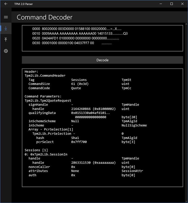Select the Command Decoder download-arrow icon
The height and width of the screenshot is (203, 188).
pyautogui.click(x=6, y=28)
